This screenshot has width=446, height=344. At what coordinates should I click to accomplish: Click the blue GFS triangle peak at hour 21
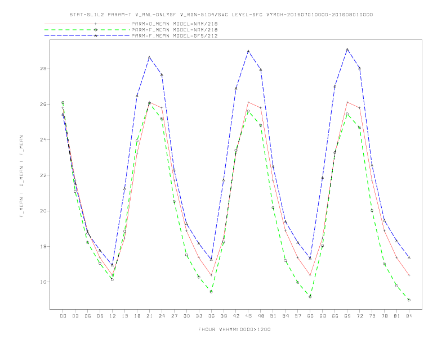click(149, 57)
